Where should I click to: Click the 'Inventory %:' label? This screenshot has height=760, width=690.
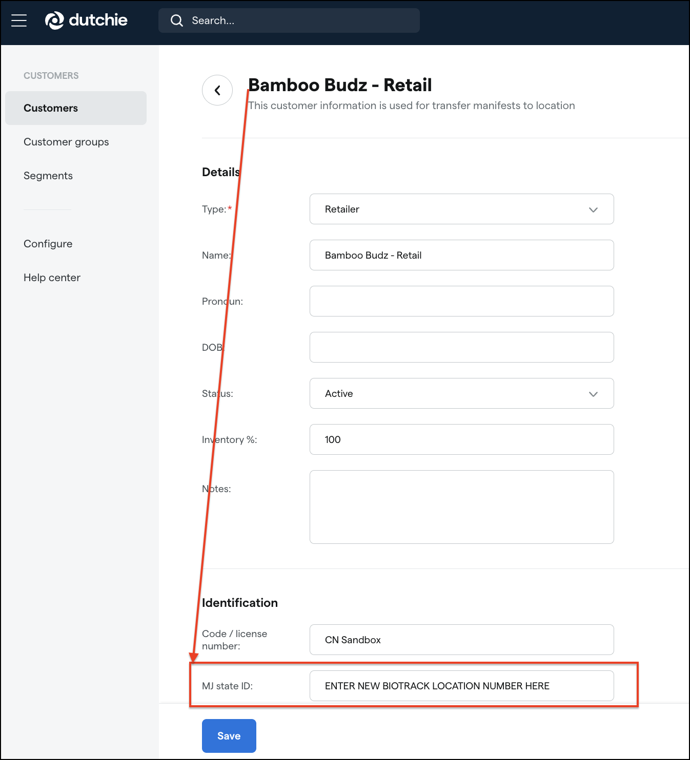[230, 439]
